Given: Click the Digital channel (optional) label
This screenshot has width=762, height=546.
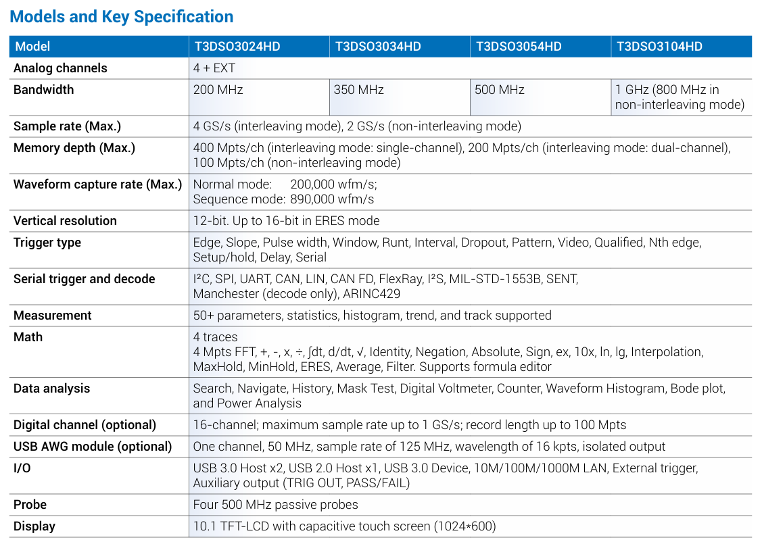Looking at the screenshot, I should pyautogui.click(x=85, y=425).
